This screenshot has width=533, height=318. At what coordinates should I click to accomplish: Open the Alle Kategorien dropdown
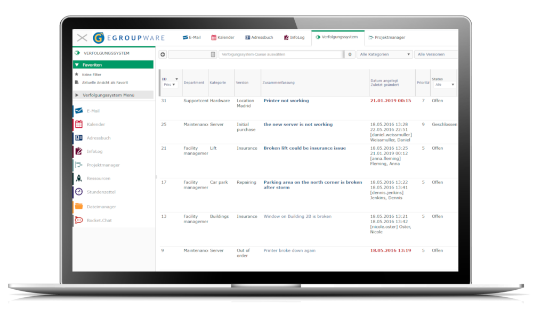(385, 54)
